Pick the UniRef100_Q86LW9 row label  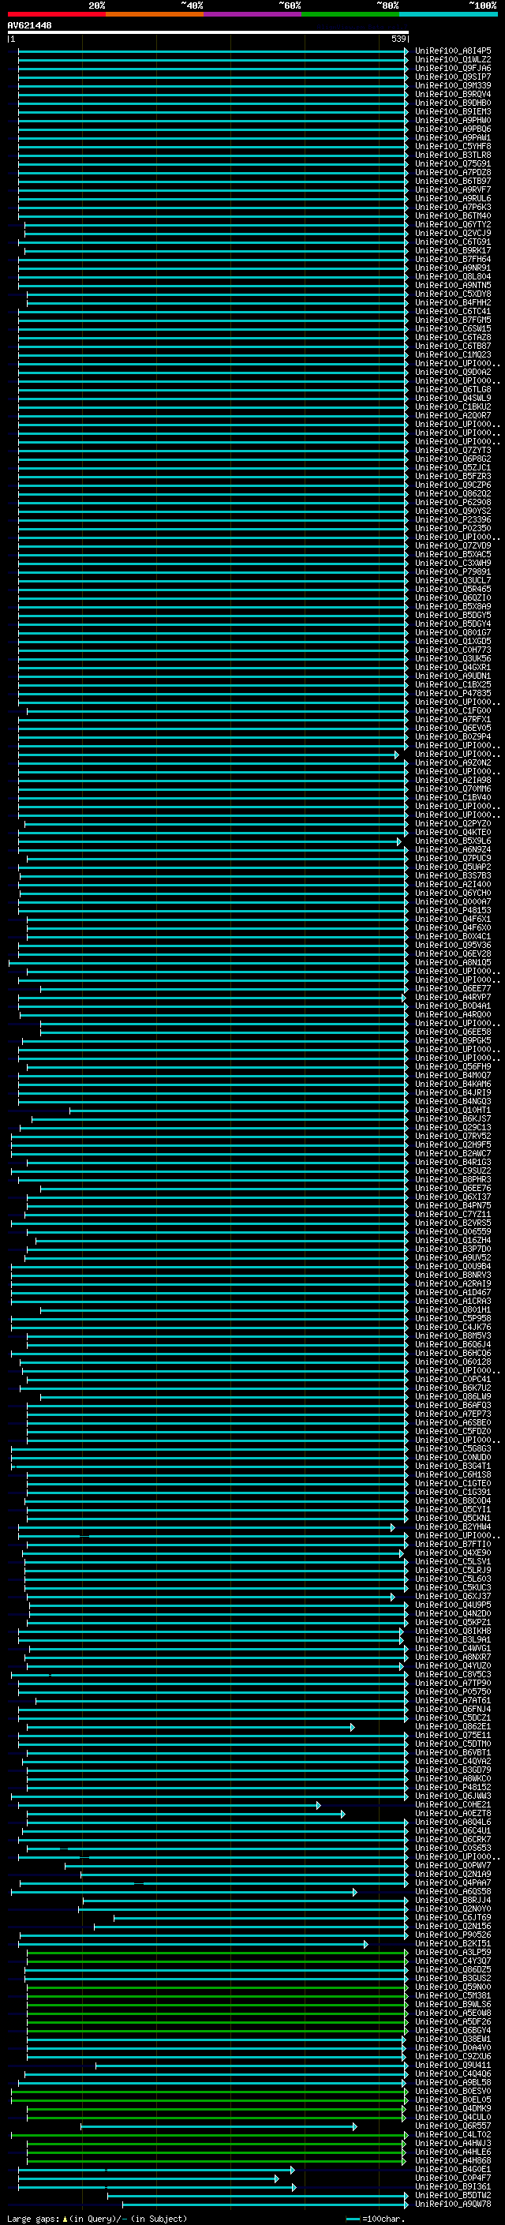pos(452,1397)
